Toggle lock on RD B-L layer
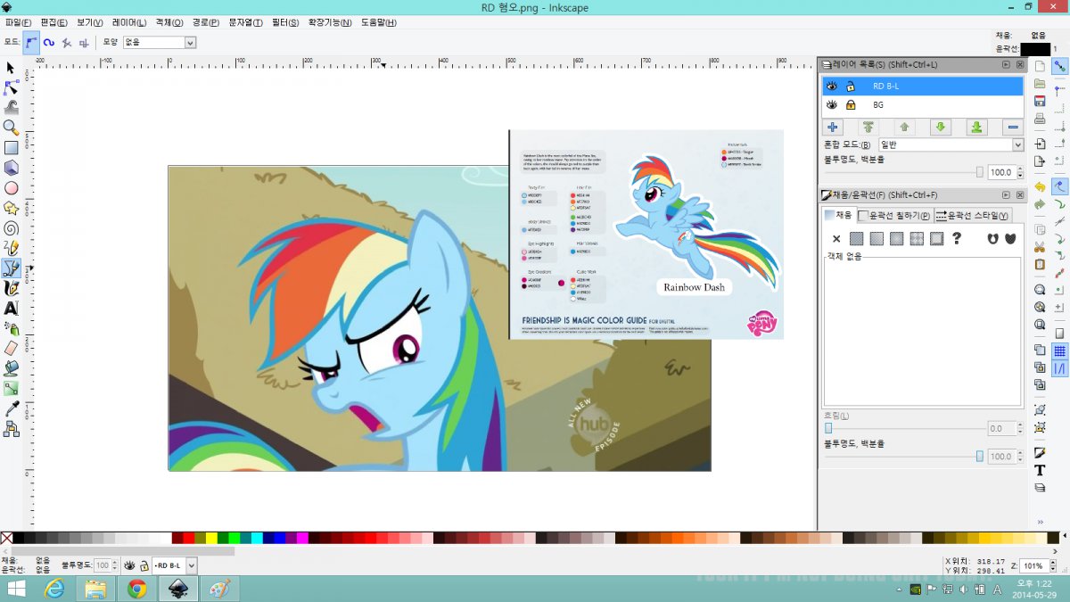The width and height of the screenshot is (1070, 602). 851,87
